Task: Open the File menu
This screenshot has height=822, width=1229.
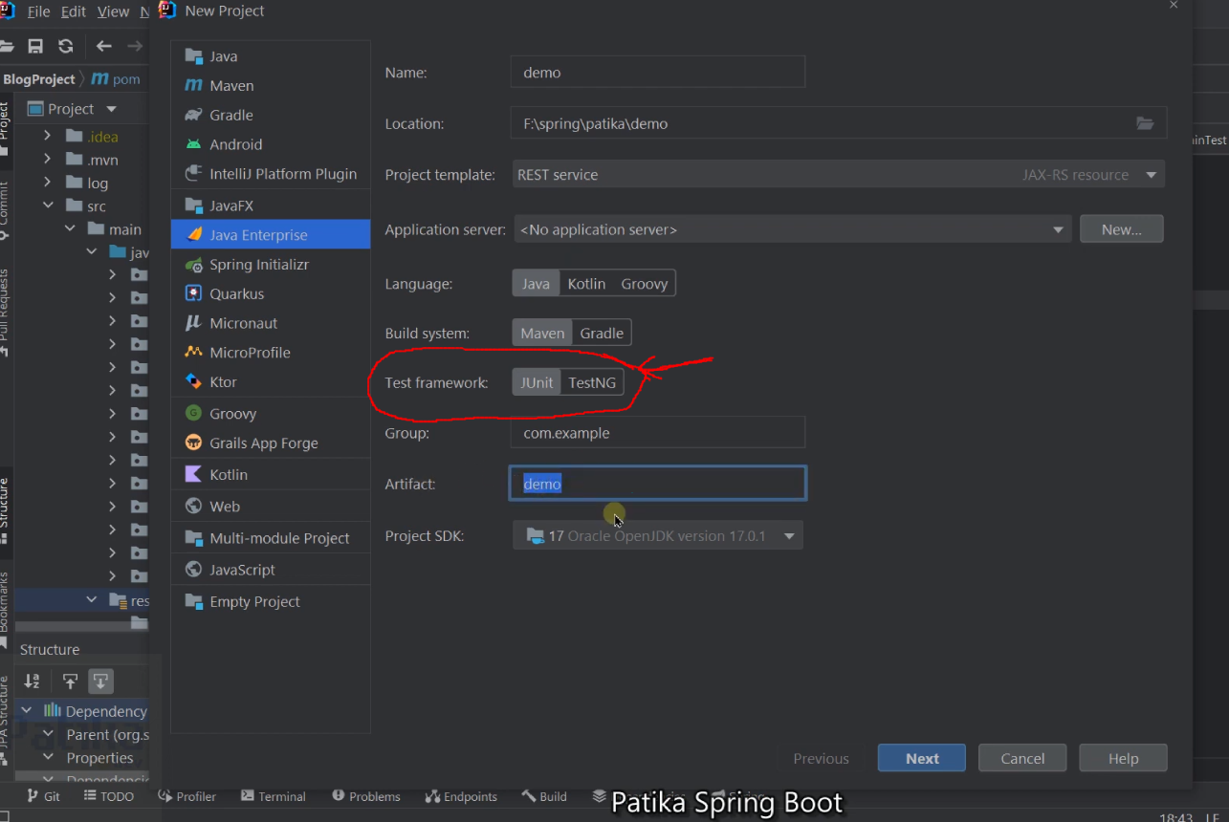Action: tap(38, 11)
